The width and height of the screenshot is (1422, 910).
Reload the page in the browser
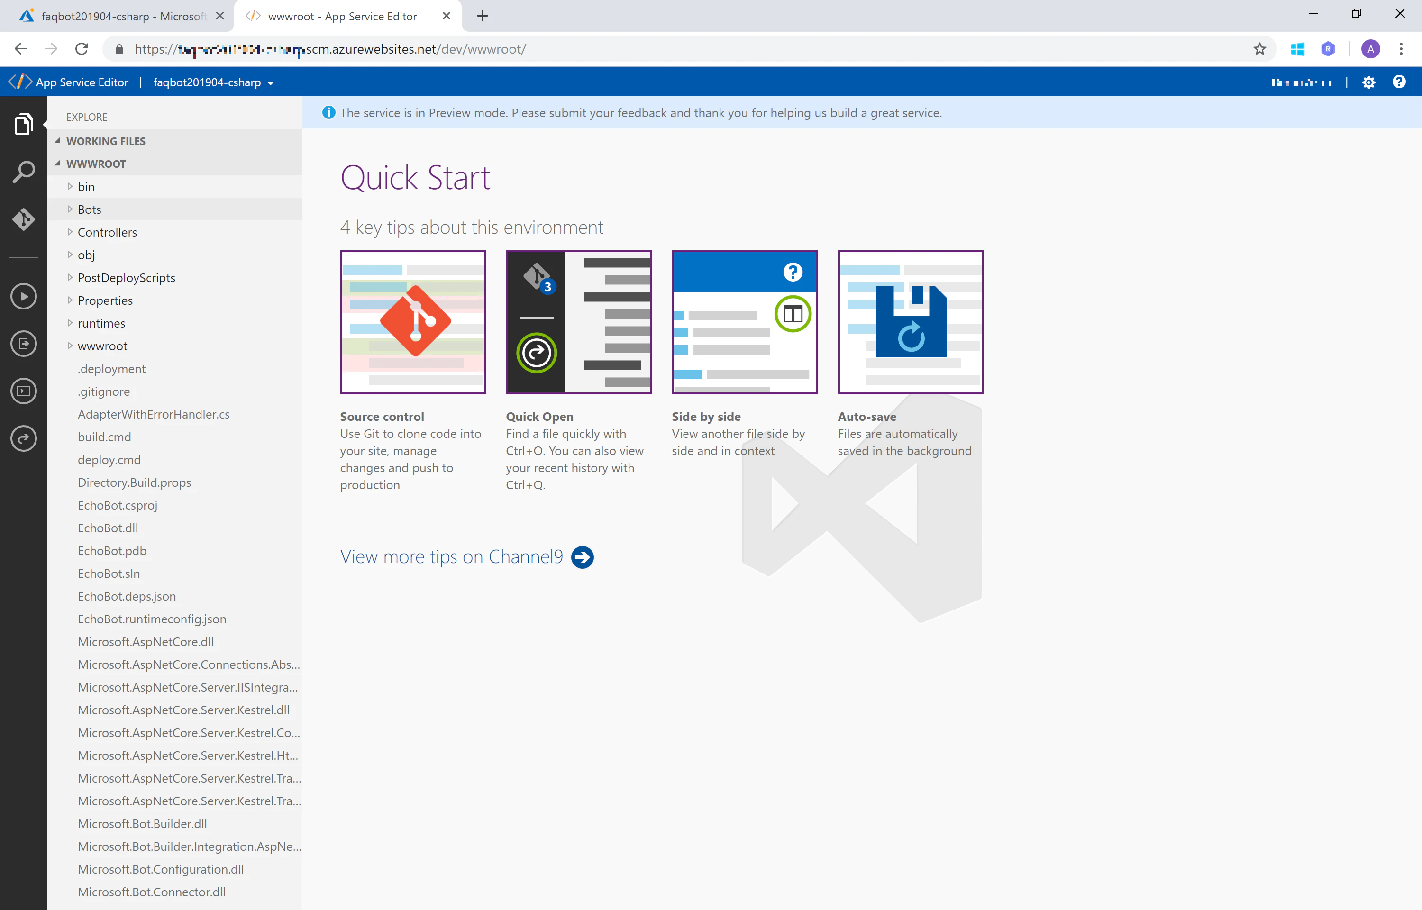[x=82, y=49]
